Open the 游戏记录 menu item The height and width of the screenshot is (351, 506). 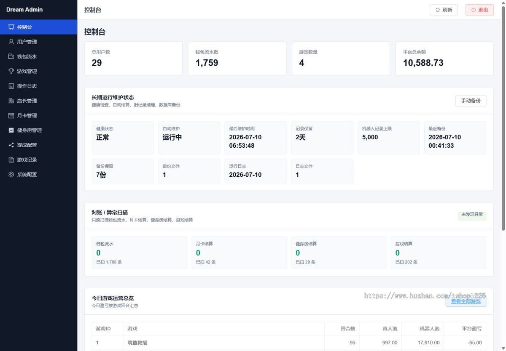38,160
